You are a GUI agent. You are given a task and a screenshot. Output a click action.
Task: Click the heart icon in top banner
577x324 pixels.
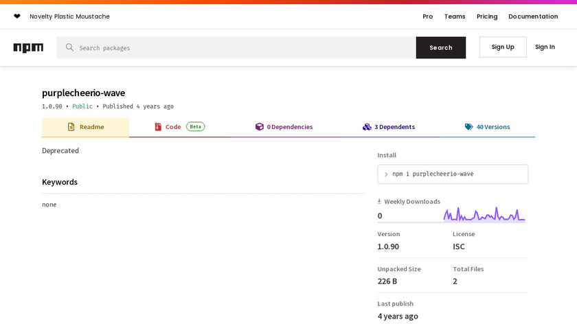[17, 16]
